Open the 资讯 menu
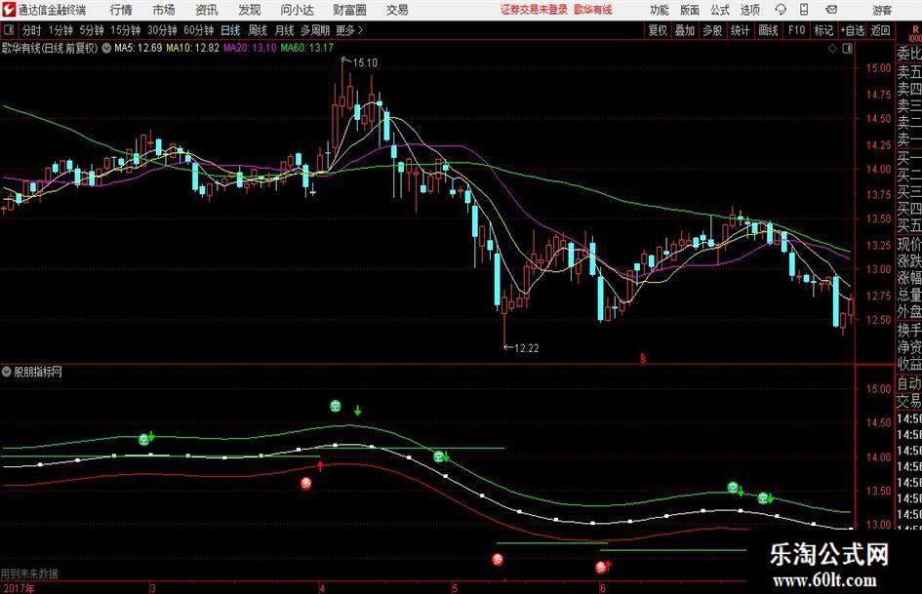Image resolution: width=922 pixels, height=594 pixels. [x=207, y=10]
